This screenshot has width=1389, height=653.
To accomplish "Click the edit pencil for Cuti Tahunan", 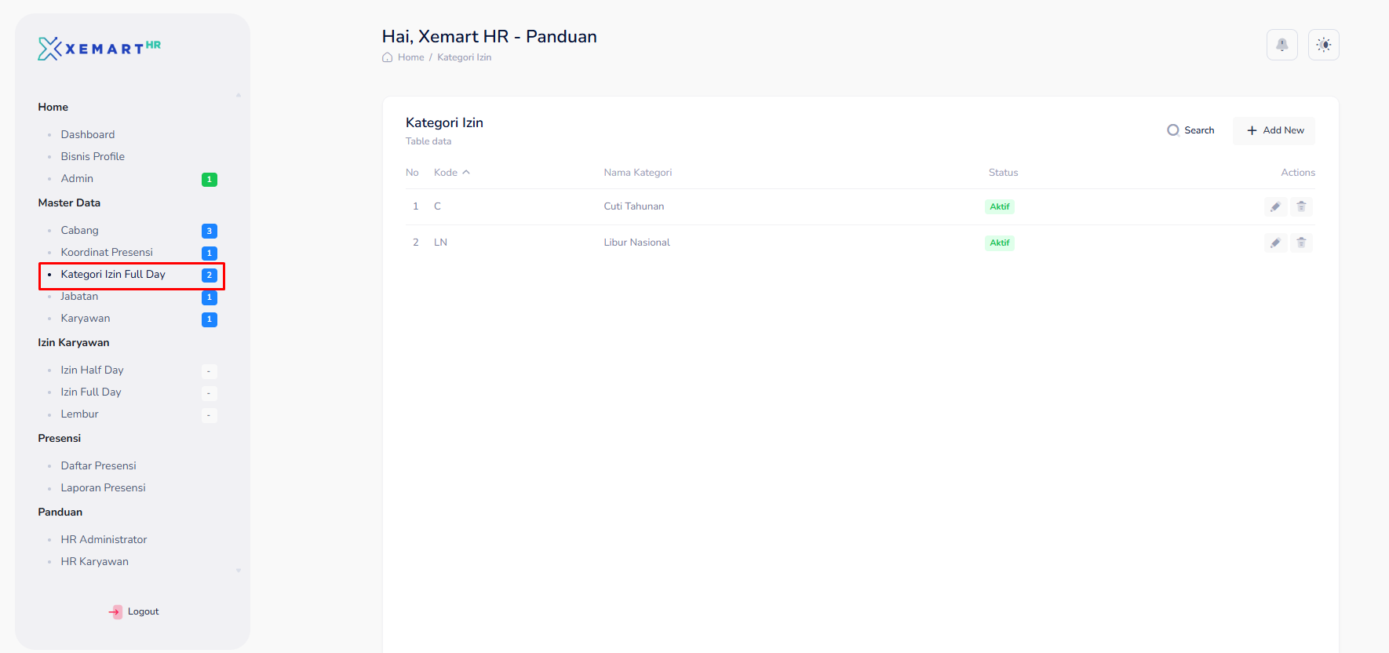I will click(1275, 206).
